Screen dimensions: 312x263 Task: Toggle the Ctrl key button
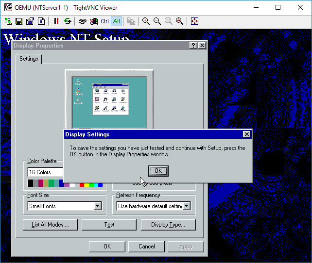[105, 21]
